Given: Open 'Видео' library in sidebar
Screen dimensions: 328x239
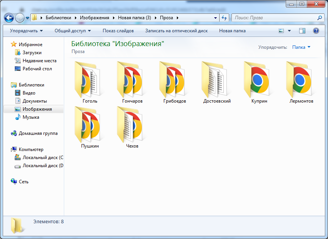Looking at the screenshot, I should [x=29, y=93].
